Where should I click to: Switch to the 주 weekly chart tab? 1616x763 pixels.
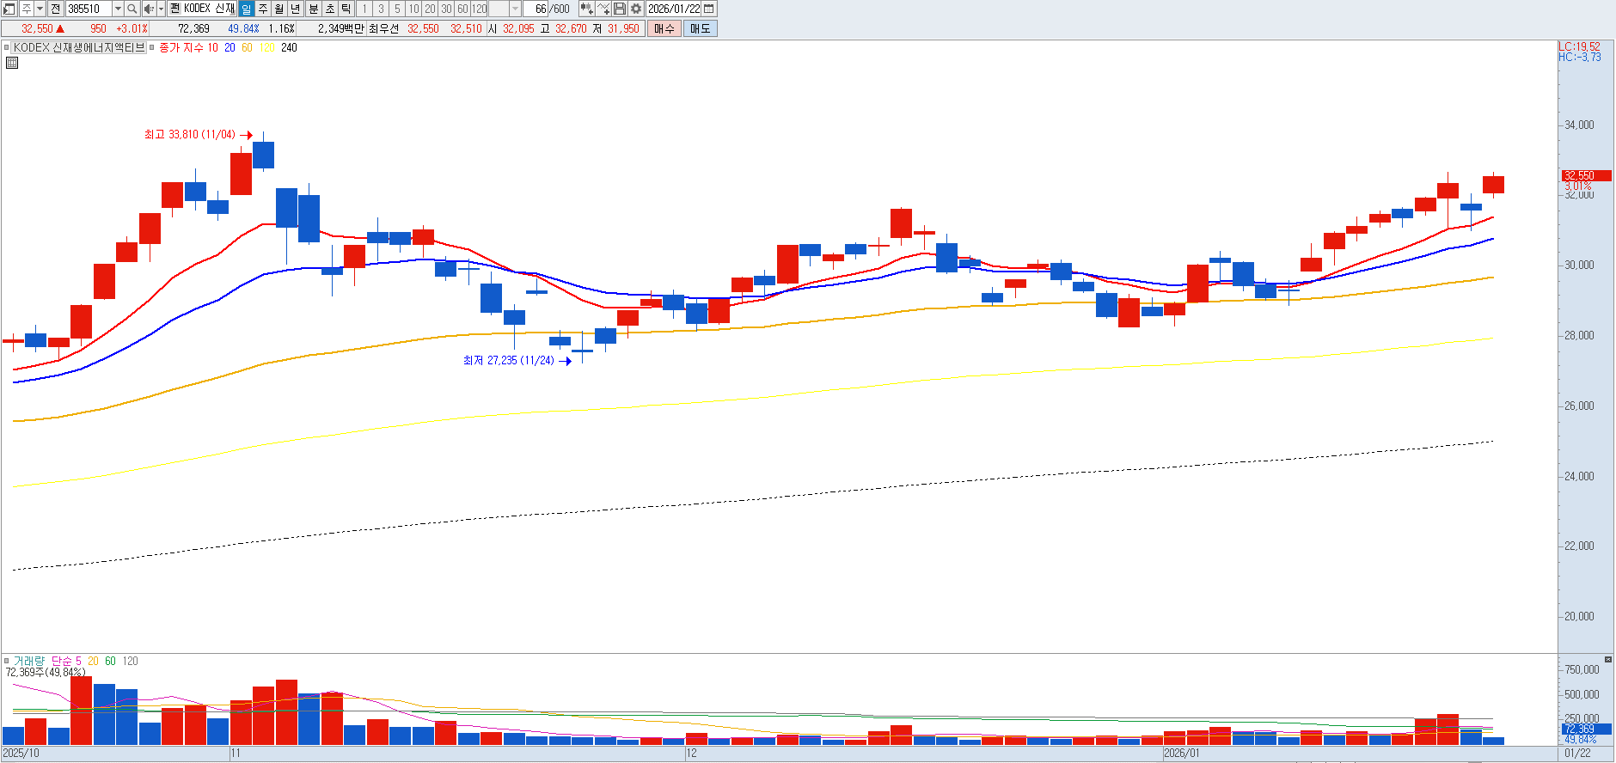pyautogui.click(x=263, y=9)
